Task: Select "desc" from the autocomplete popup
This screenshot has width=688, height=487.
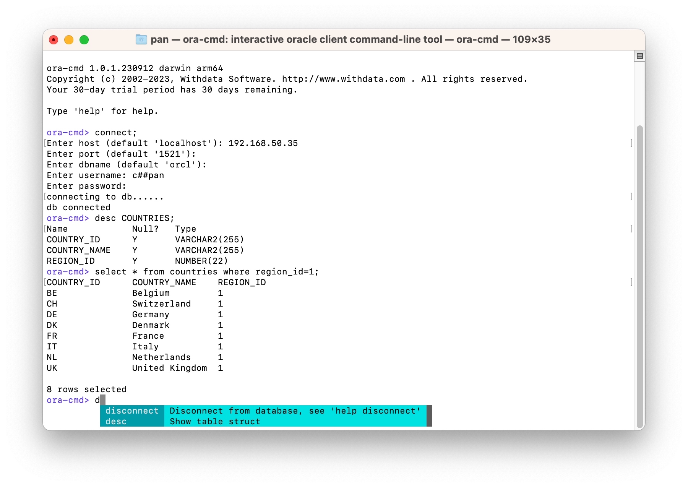Action: pyautogui.click(x=115, y=422)
